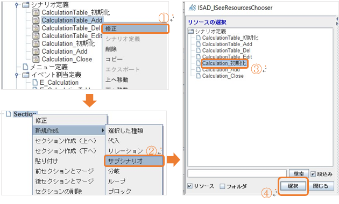Select リレーション in the submenu

(x=126, y=151)
